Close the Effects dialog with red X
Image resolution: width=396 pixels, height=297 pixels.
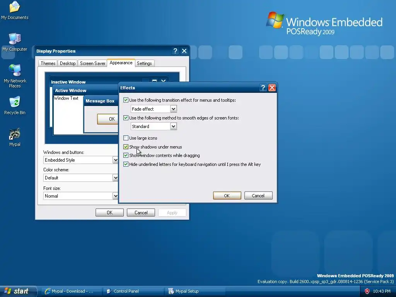[x=272, y=88]
